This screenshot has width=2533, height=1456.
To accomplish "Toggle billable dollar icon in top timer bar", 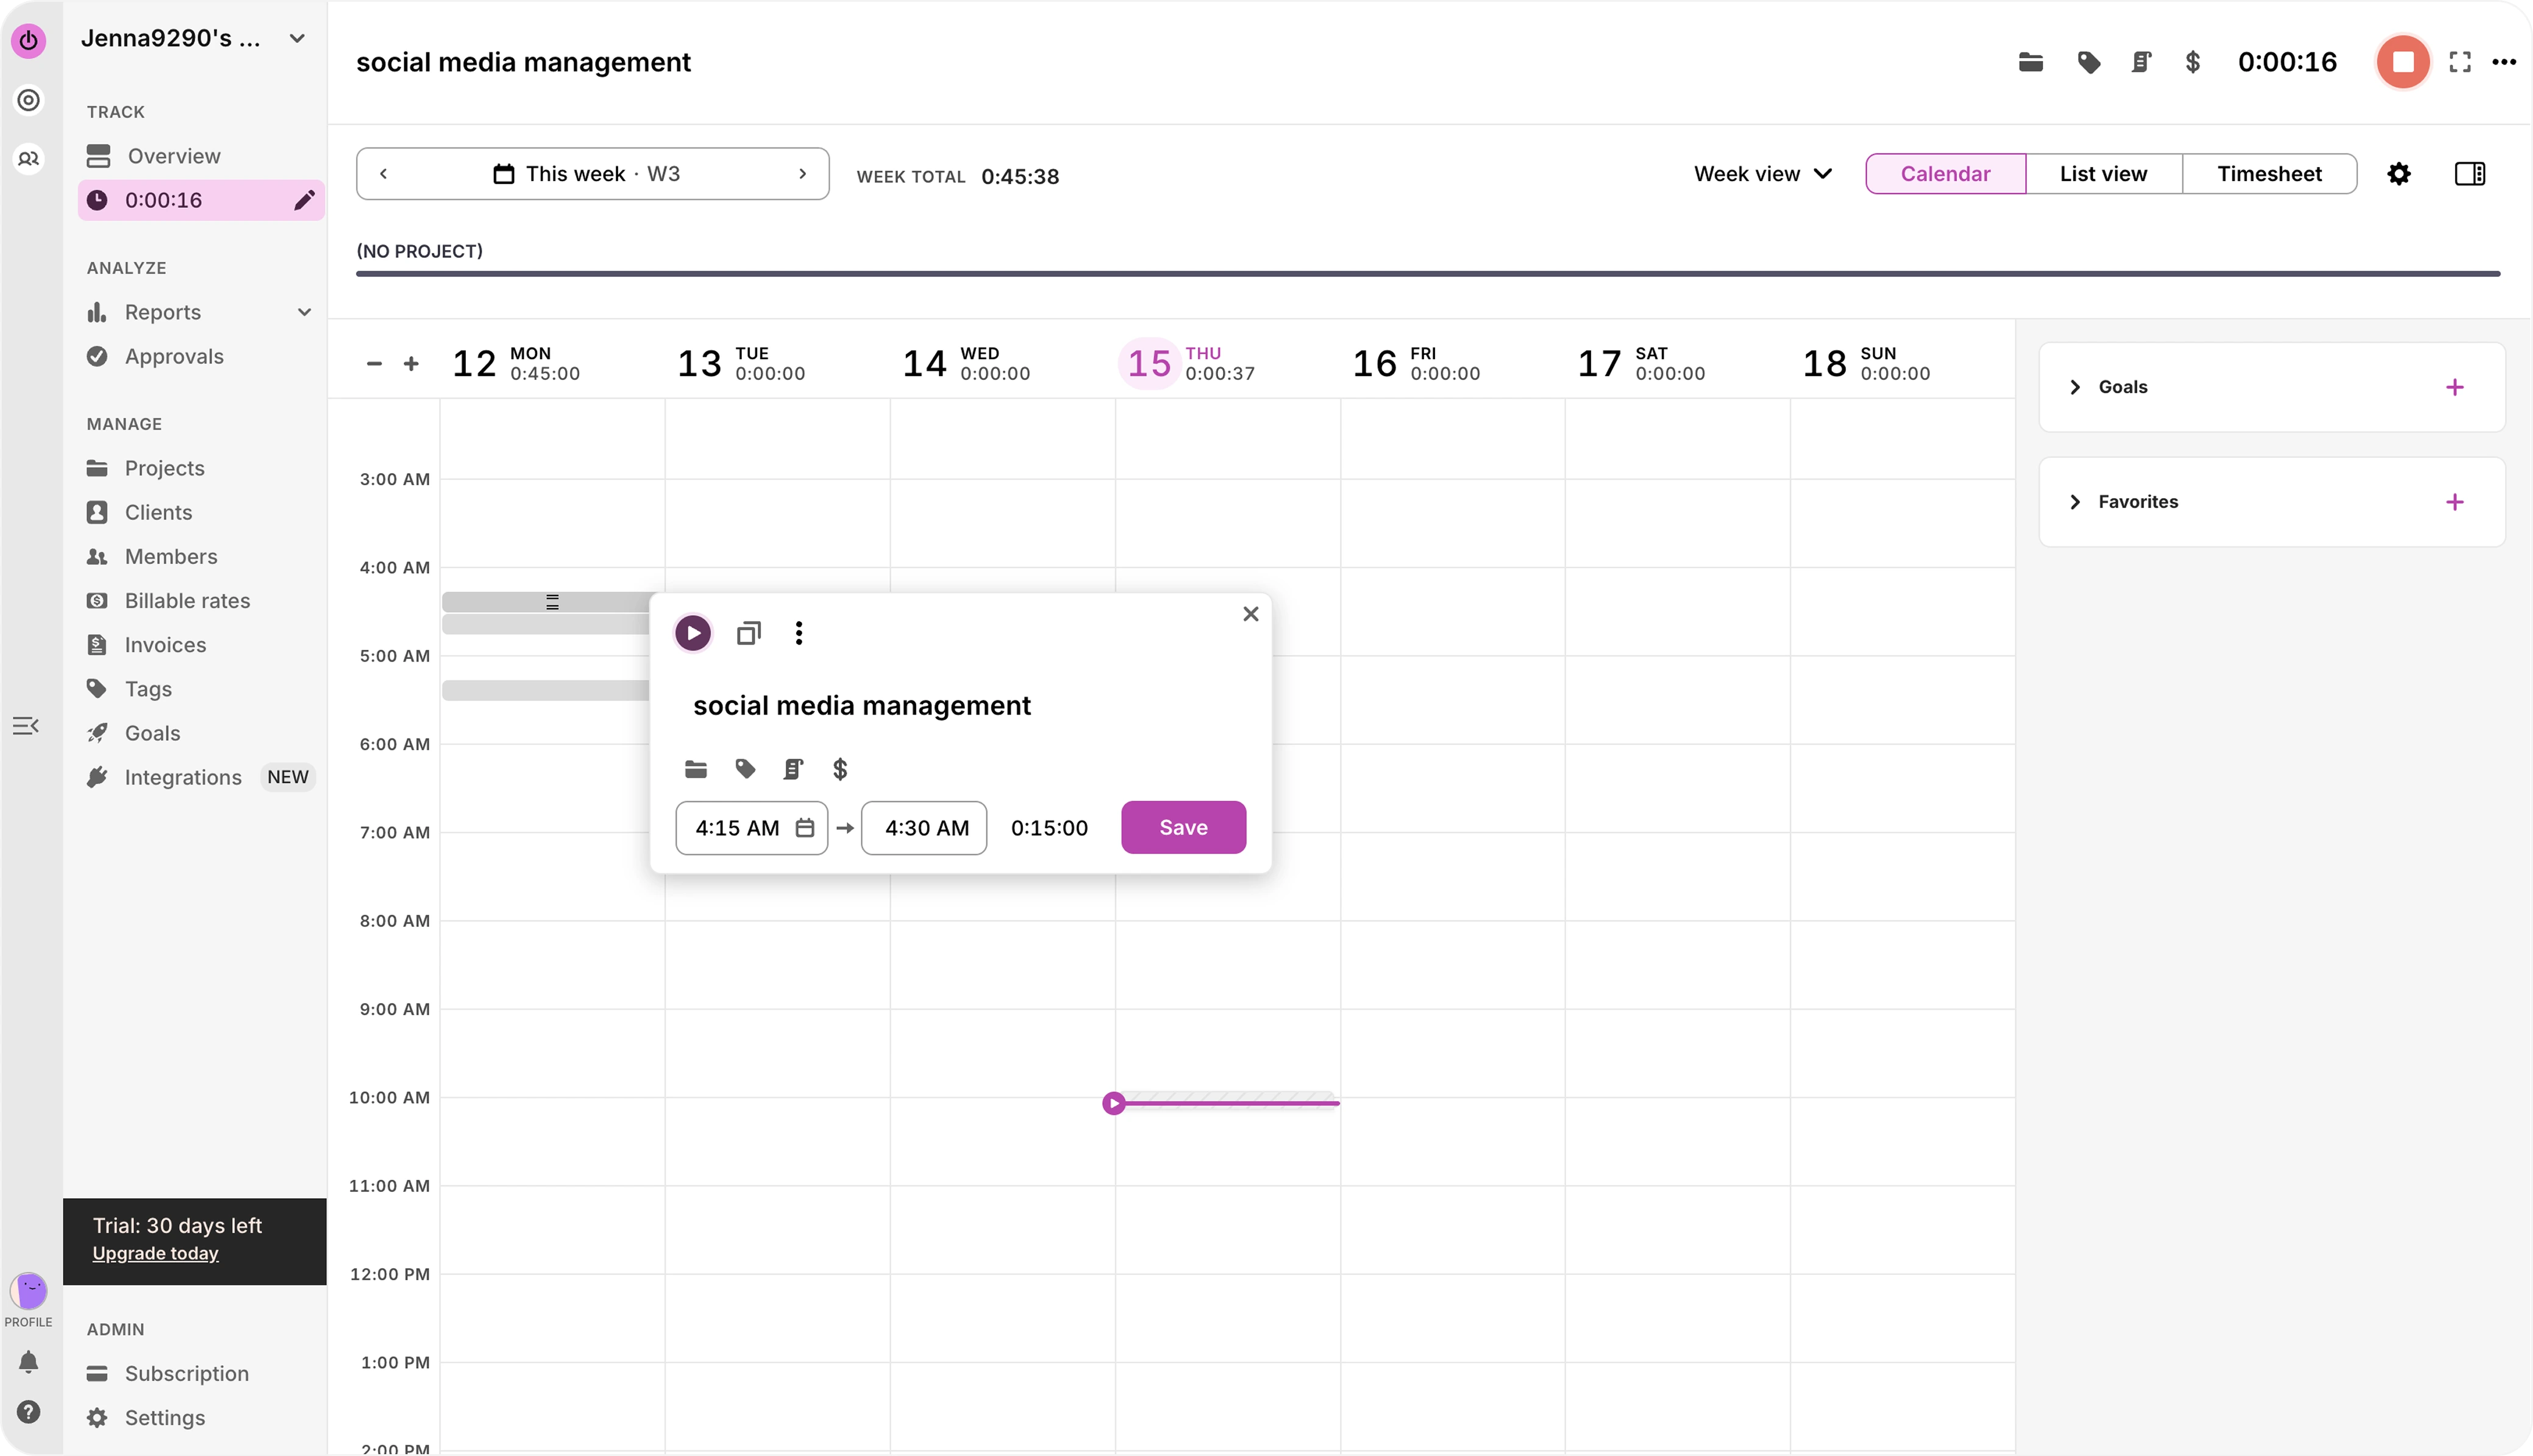I will [2192, 62].
